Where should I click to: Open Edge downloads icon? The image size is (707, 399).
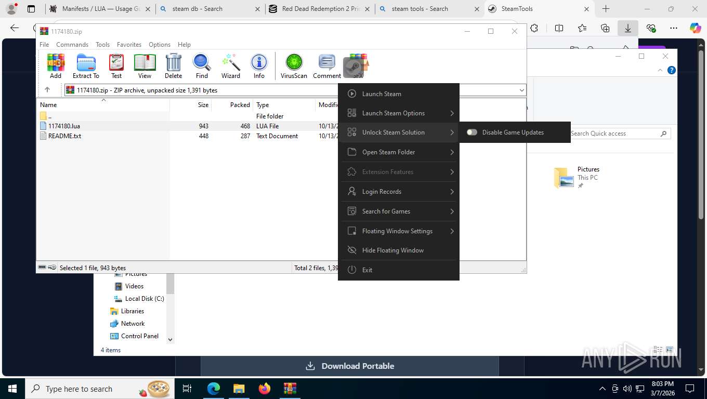click(x=627, y=28)
